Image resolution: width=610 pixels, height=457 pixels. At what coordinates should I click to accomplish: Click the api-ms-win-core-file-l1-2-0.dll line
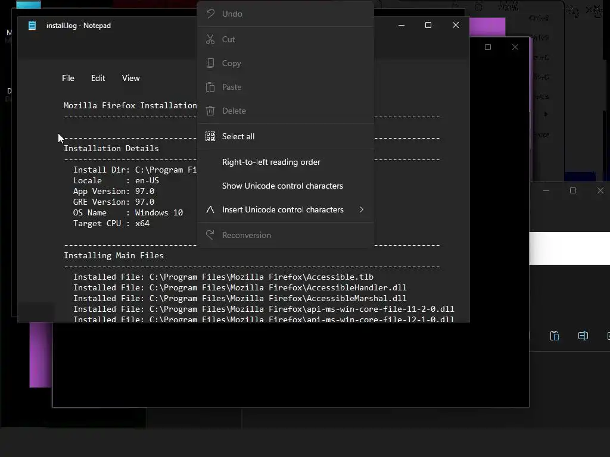click(x=264, y=309)
